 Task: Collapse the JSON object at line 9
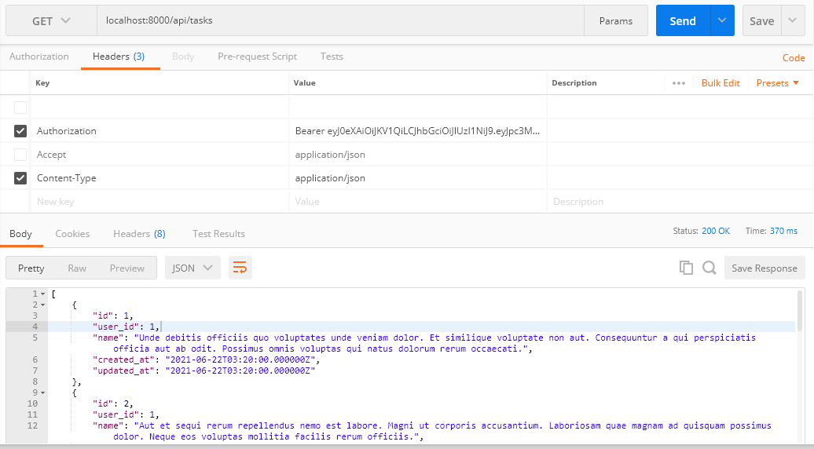point(42,392)
